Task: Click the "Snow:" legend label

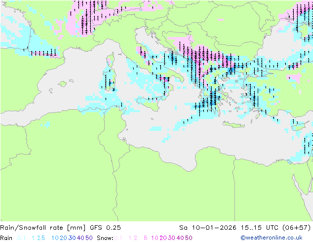Action: (105, 238)
